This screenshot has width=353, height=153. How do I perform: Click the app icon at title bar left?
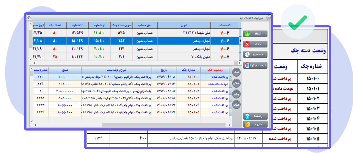[29, 18]
